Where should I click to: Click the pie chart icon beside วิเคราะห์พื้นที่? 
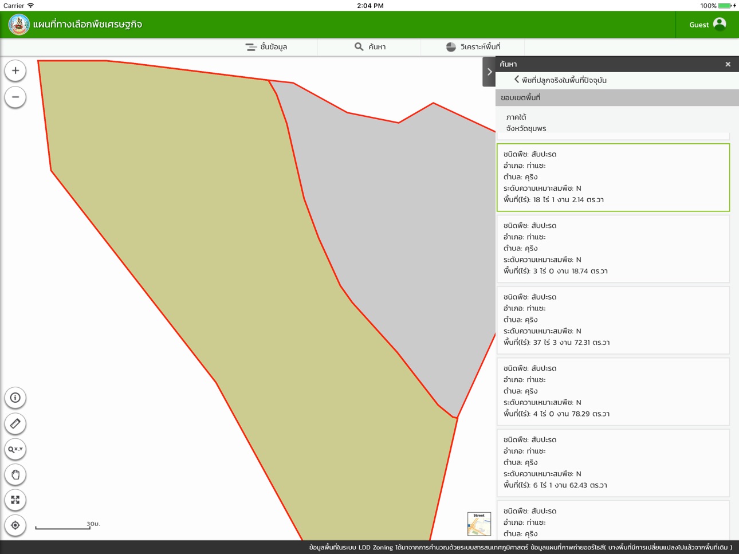451,47
